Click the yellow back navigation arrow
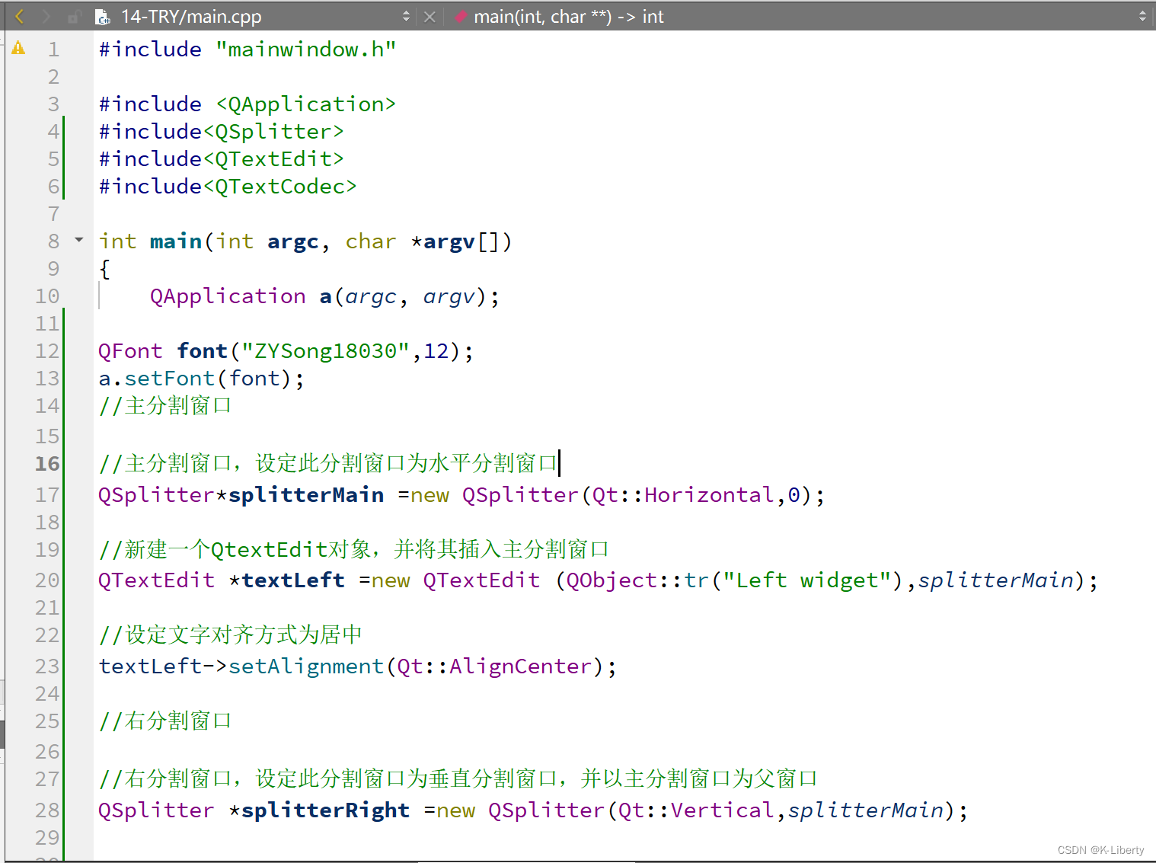The image size is (1156, 863). tap(18, 16)
